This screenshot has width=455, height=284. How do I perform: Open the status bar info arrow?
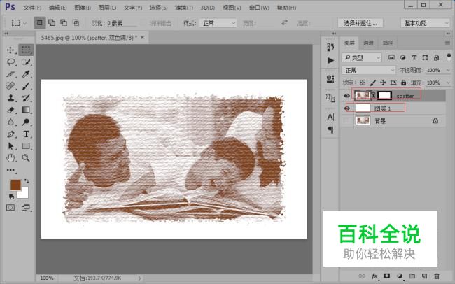click(139, 278)
